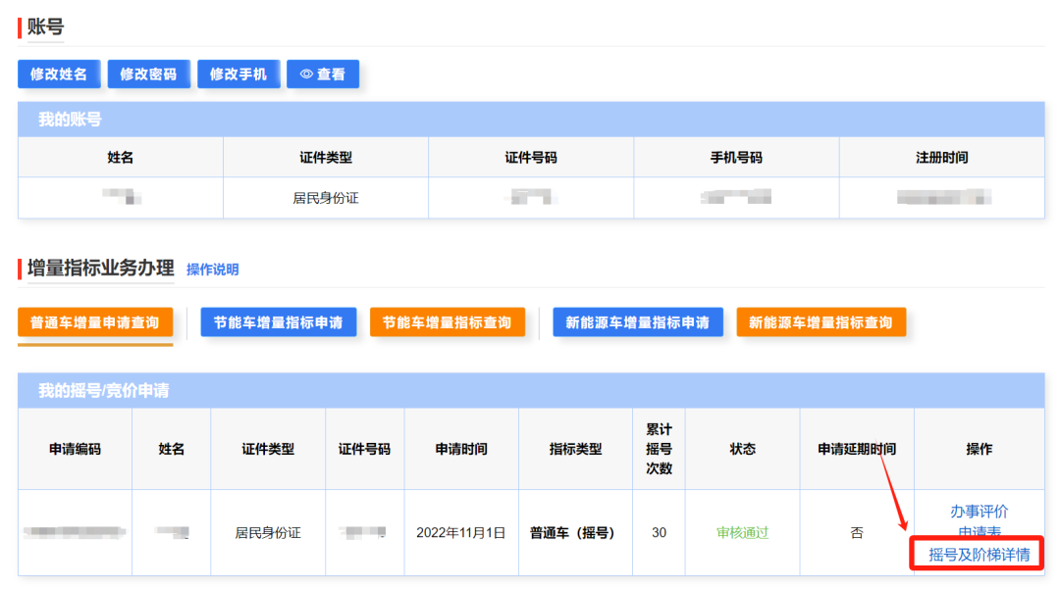Click the 我的摇号/竞价申请 header bar
Viewport: 1060px width, 589px height.
(531, 391)
